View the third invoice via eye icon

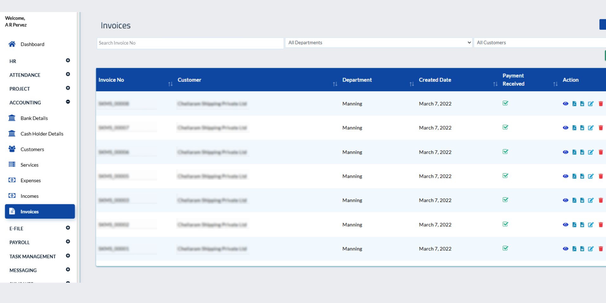click(x=565, y=152)
